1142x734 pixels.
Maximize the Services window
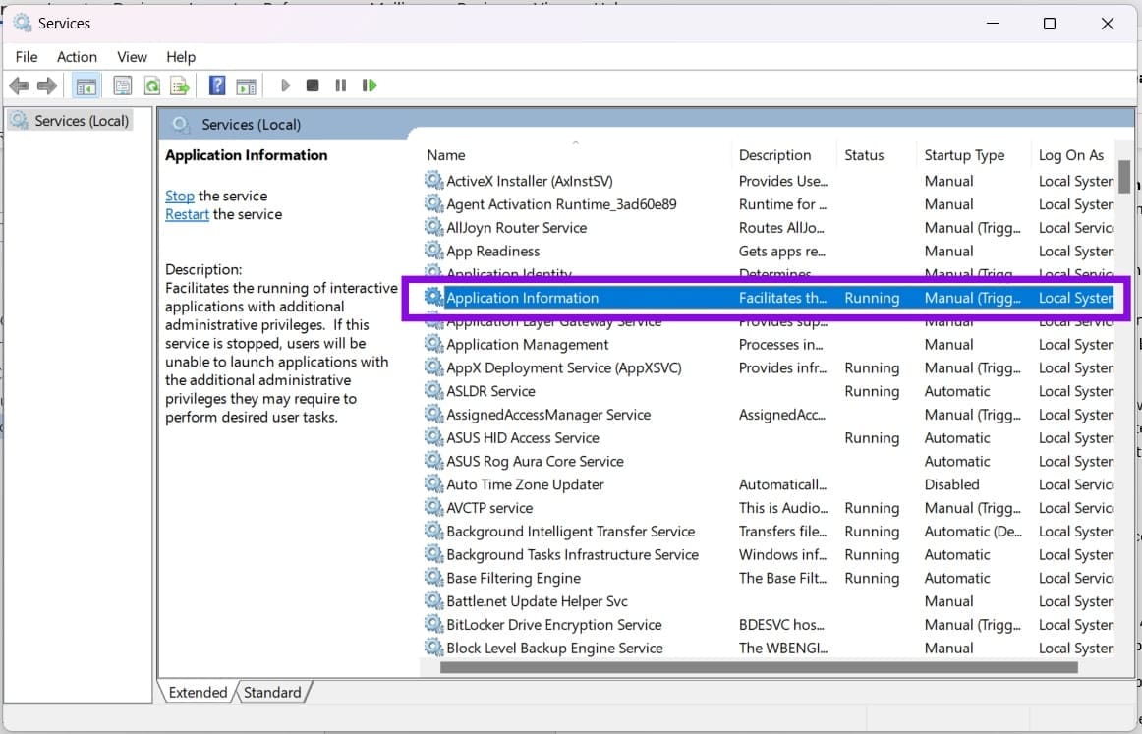tap(1050, 24)
